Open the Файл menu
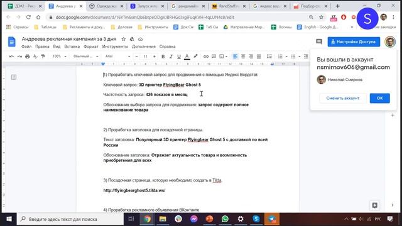 click(26, 46)
